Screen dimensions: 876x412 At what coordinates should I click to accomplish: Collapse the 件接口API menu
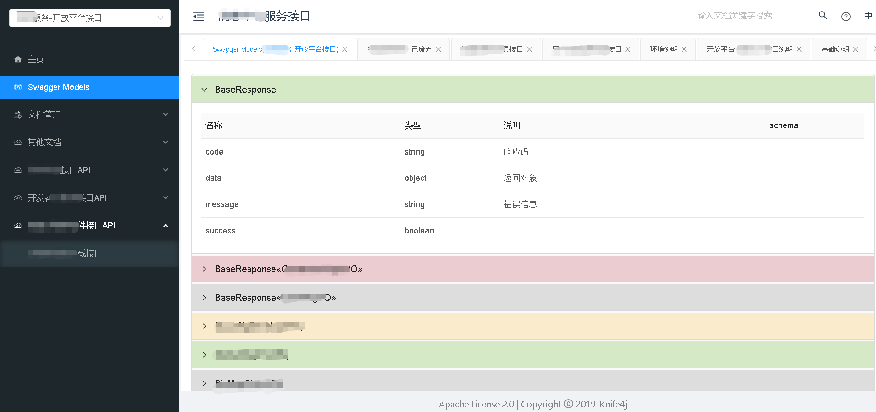coord(166,226)
